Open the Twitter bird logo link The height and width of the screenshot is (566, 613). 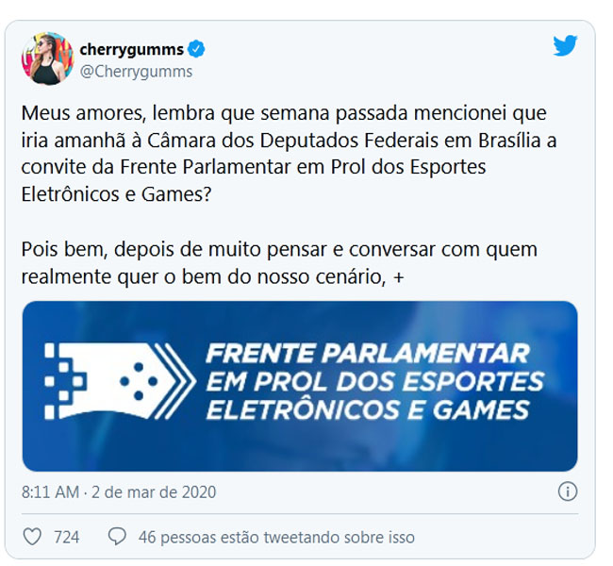click(x=565, y=45)
